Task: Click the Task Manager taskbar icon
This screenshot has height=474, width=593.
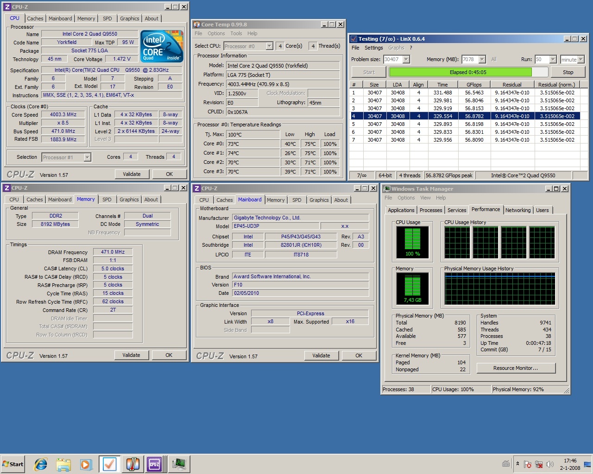Action: [x=179, y=464]
